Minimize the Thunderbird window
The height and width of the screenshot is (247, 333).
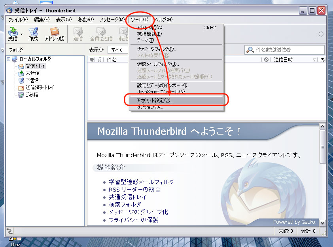click(303, 10)
